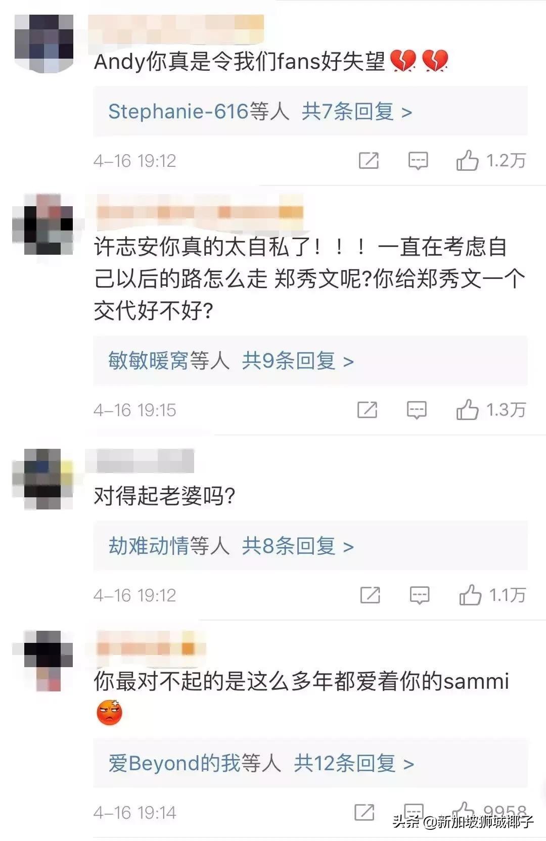Like the comment with 1.3万 likes

click(x=467, y=409)
